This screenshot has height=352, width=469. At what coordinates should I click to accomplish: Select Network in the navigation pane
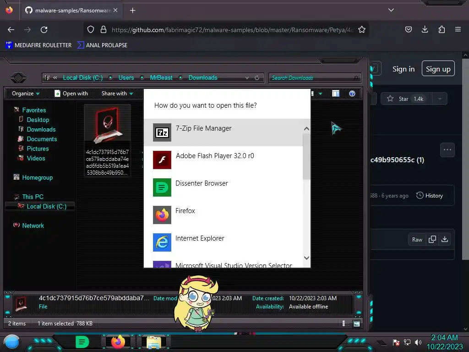point(33,225)
